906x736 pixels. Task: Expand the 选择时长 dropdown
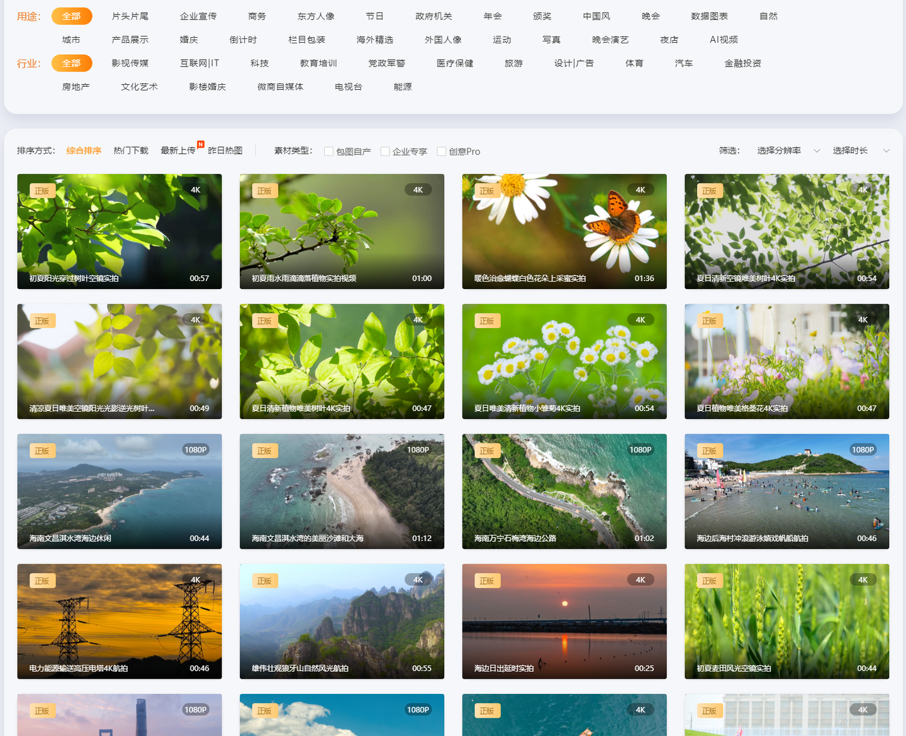(x=861, y=151)
